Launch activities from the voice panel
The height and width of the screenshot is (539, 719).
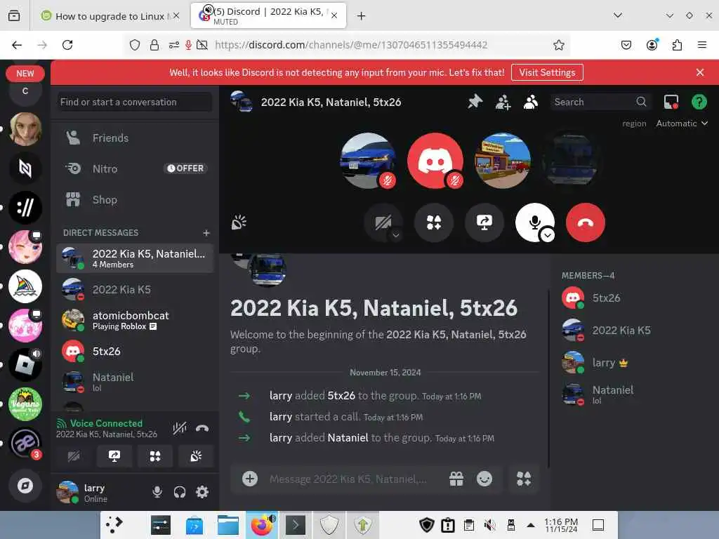click(155, 456)
